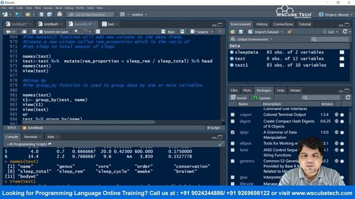355x199 pixels.
Task: Click the editor Save floppy icon
Action: tap(34, 32)
